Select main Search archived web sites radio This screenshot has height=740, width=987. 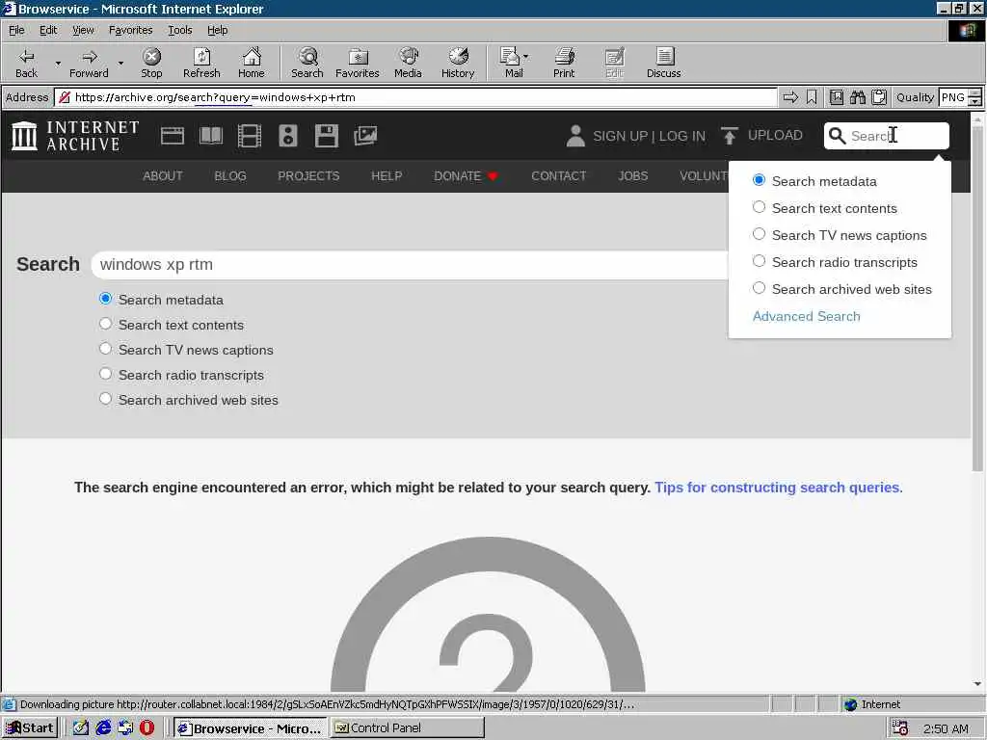tap(105, 400)
